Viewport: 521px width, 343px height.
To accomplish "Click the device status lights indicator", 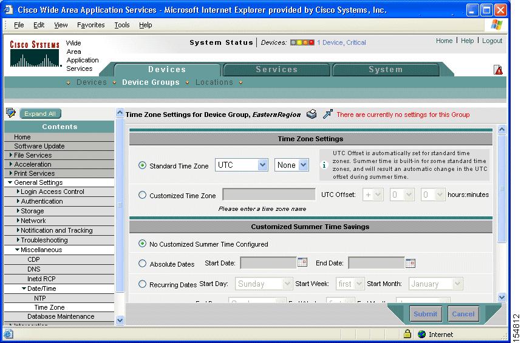I will 302,42.
